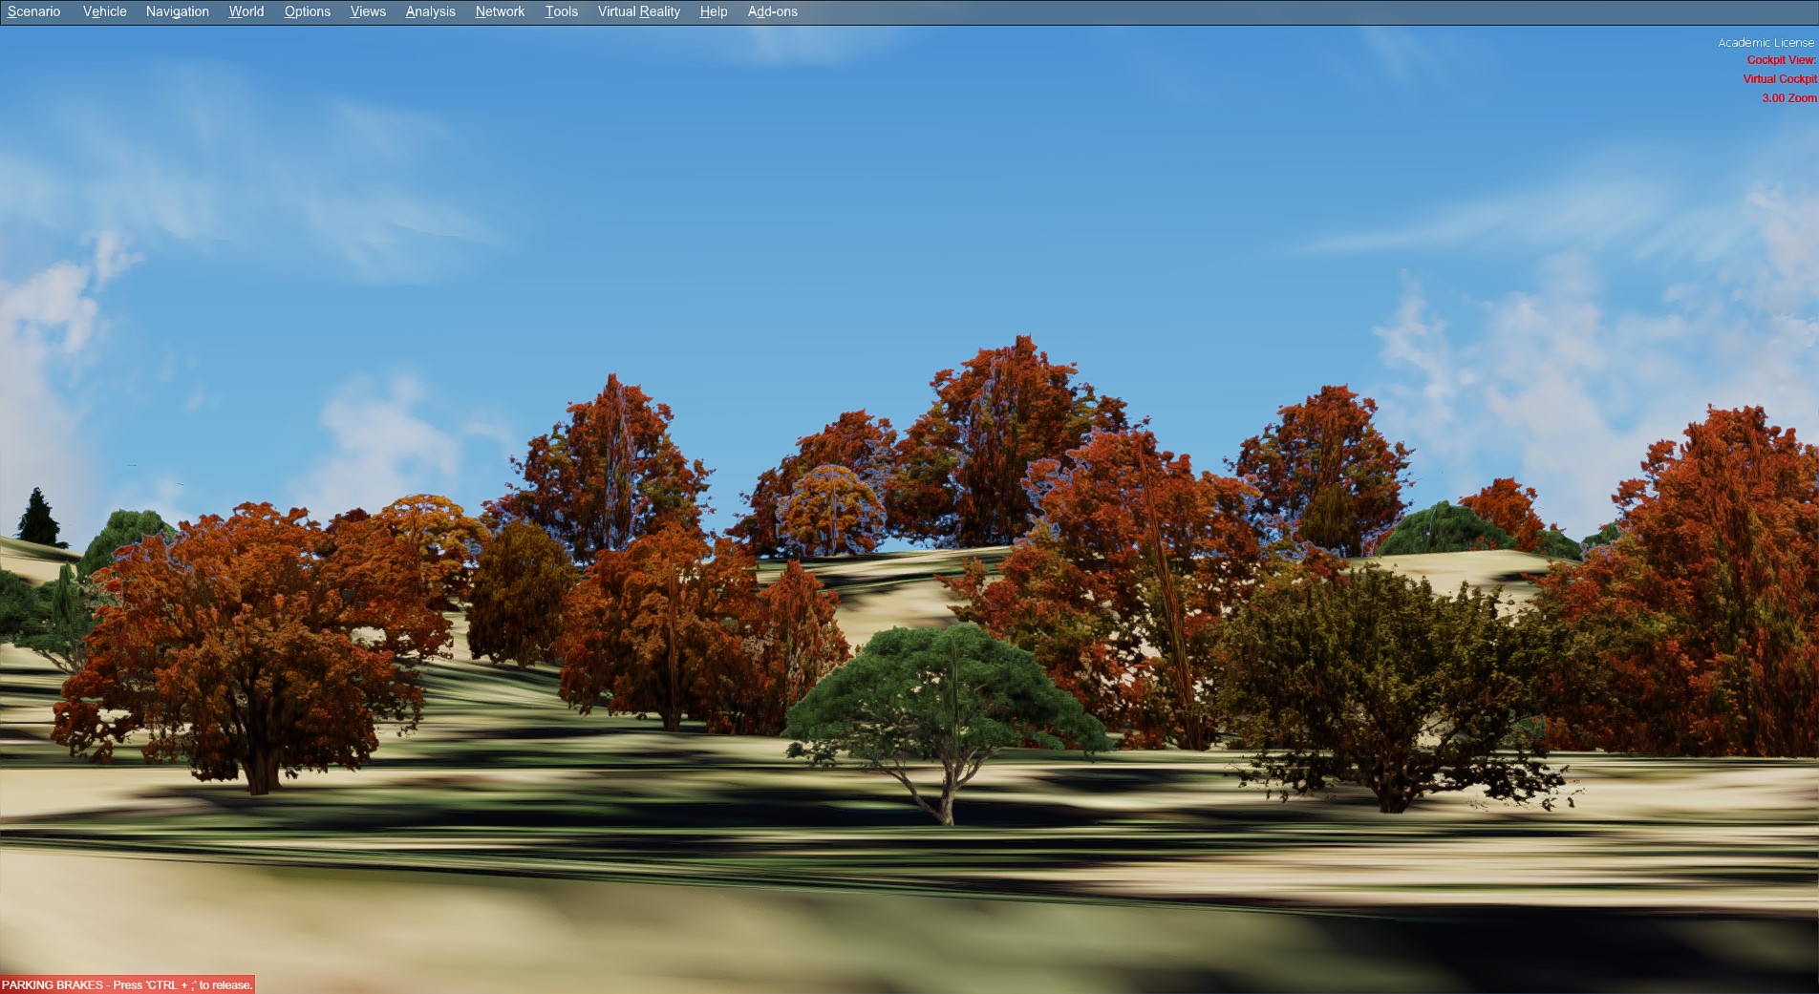Click the PARKING BRAKES status message
Viewport: 1819px width, 994px height.
click(127, 984)
